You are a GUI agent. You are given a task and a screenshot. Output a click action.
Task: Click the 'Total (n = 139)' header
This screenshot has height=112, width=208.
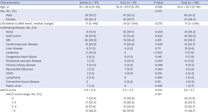(x=190, y=3)
